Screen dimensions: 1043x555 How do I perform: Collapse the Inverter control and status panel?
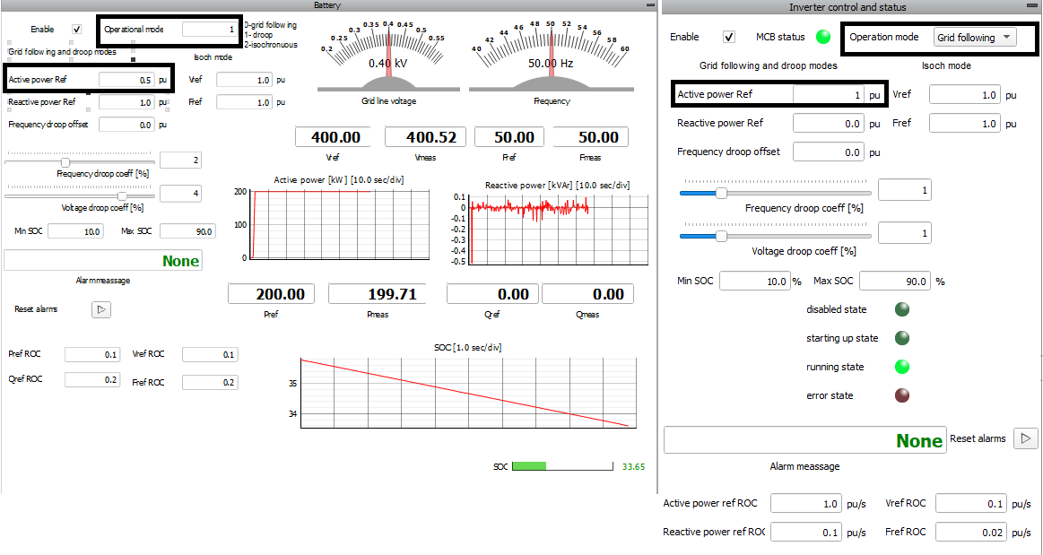click(1035, 6)
